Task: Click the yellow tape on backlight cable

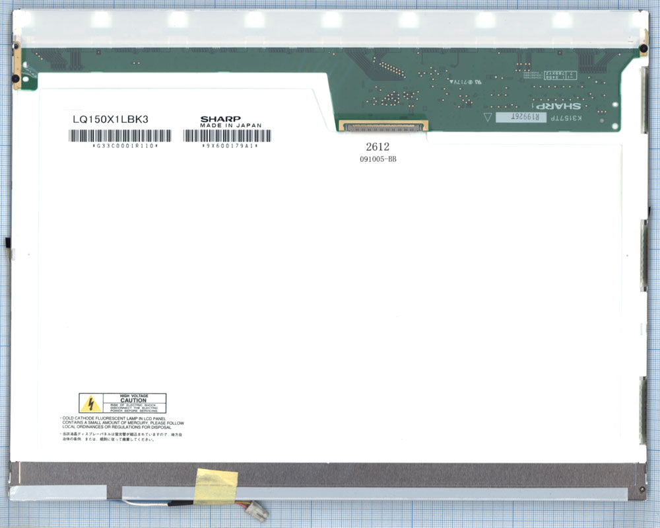Action: tap(215, 486)
